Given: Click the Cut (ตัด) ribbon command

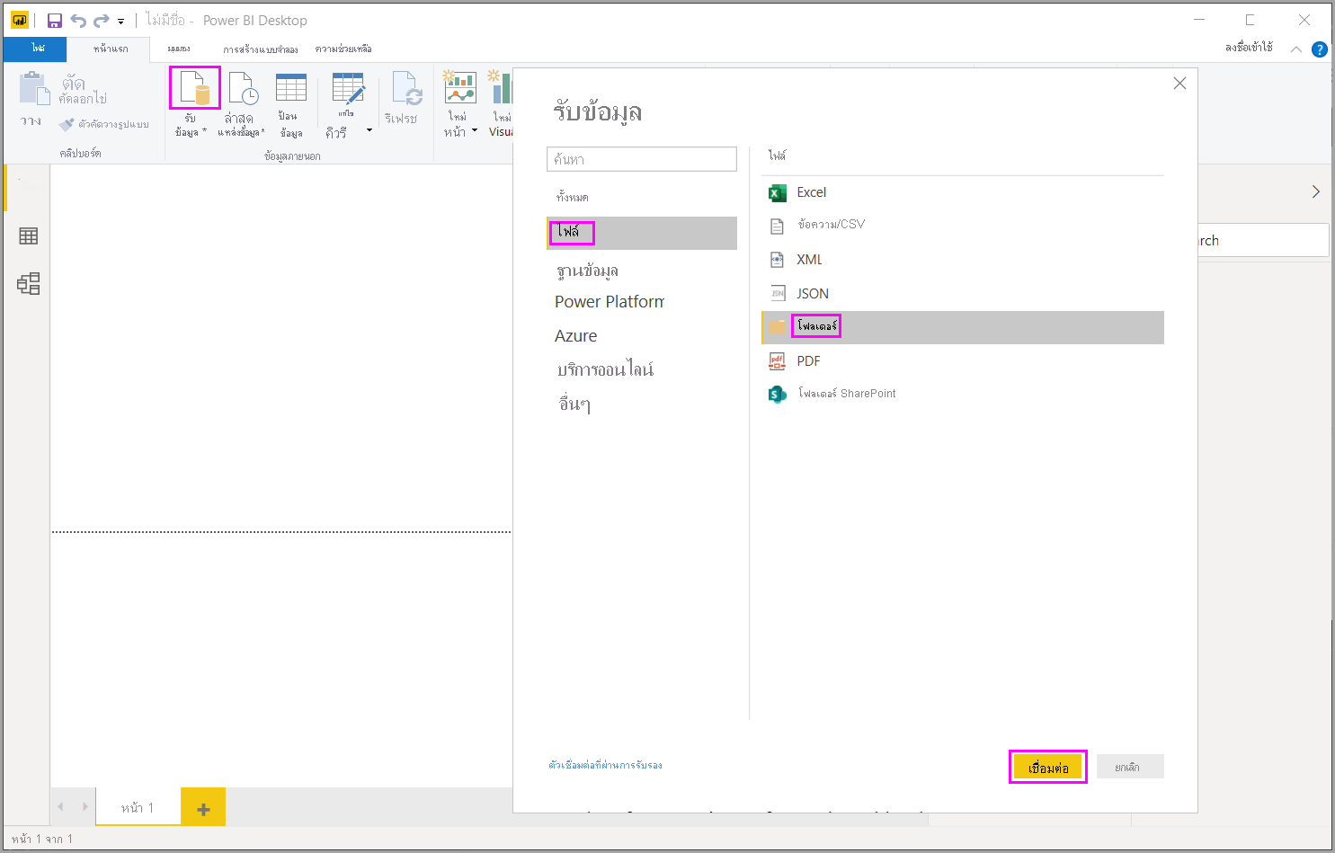Looking at the screenshot, I should [74, 83].
